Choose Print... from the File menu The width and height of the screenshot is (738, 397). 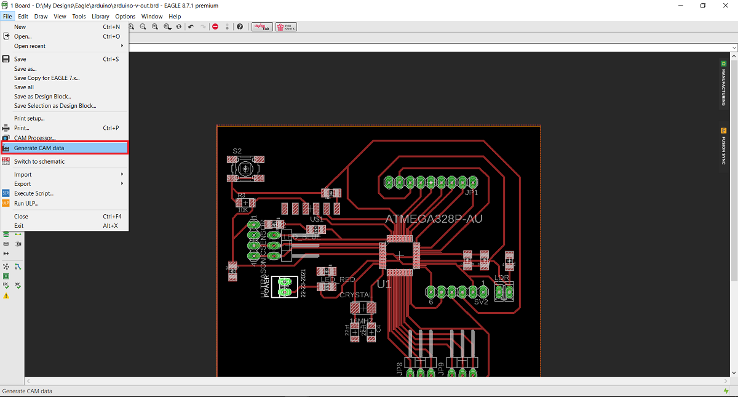[x=65, y=128]
